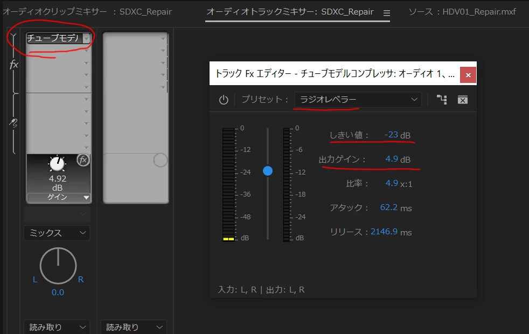Click the リリース value 2146.9
The image size is (529, 334).
point(384,232)
